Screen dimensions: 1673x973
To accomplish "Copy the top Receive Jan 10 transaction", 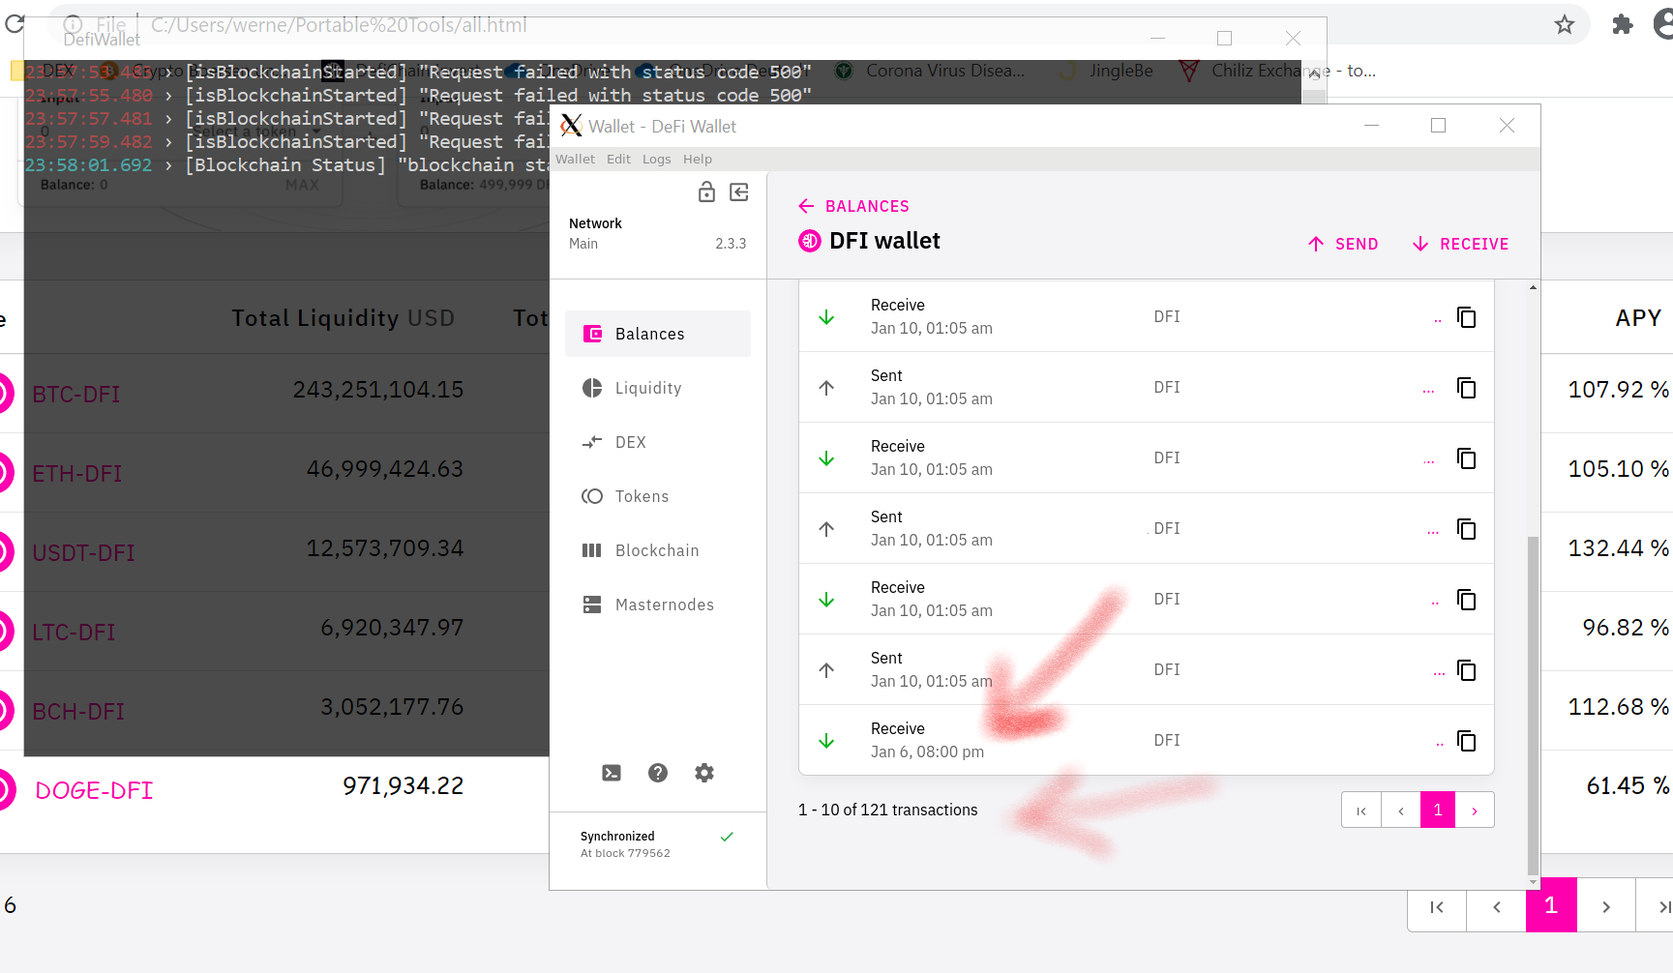I will 1466,317.
